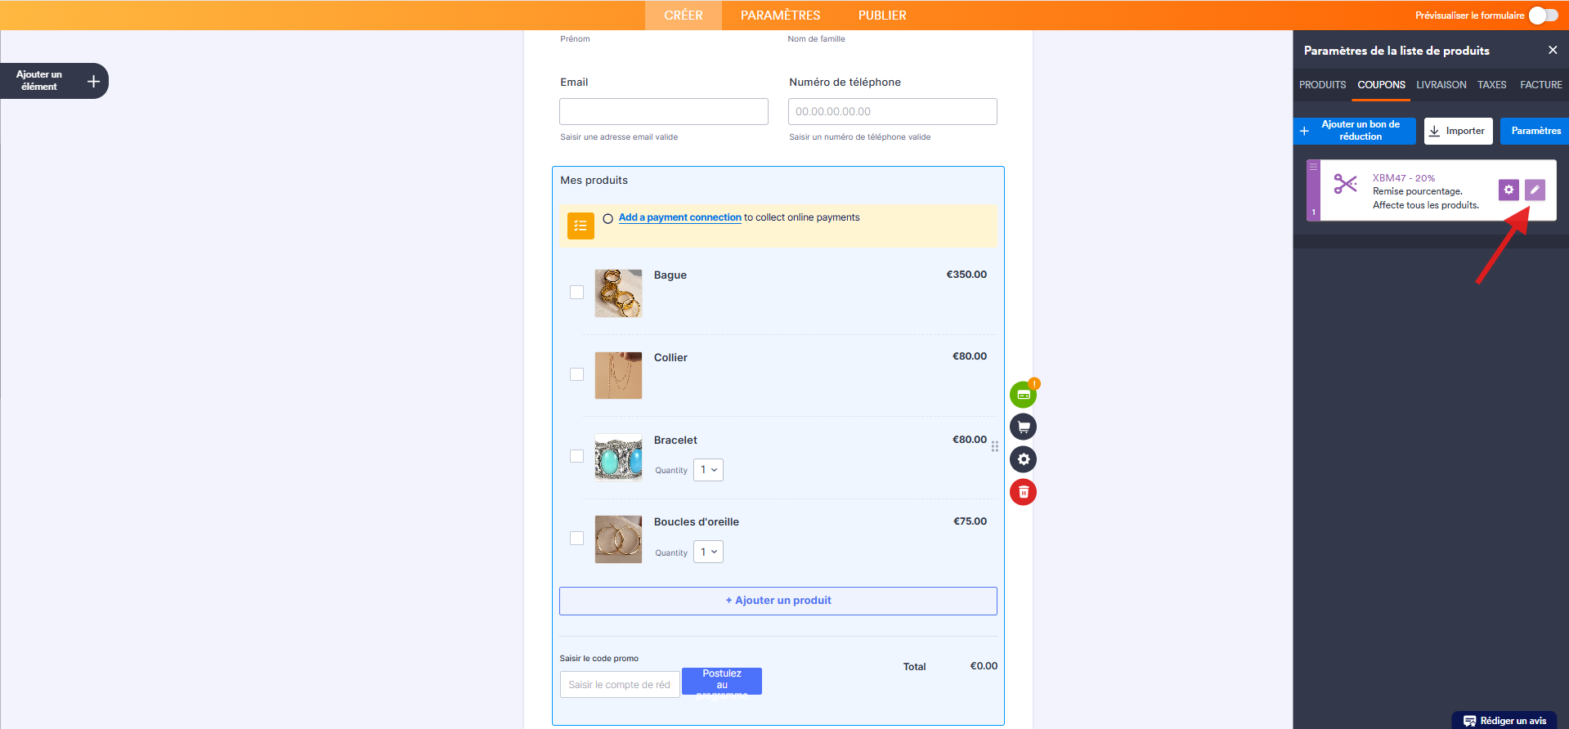Select the Boucles d'oreille checkbox
Screen dimensions: 1569x729
(x=576, y=538)
